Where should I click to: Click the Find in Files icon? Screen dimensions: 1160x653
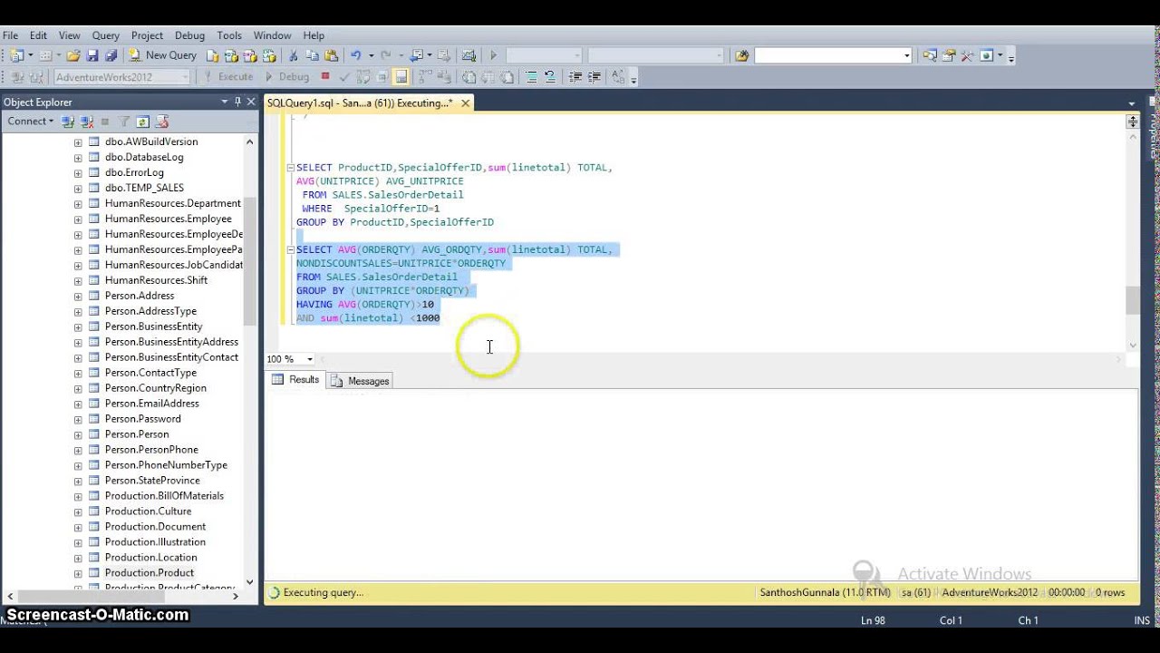point(741,55)
